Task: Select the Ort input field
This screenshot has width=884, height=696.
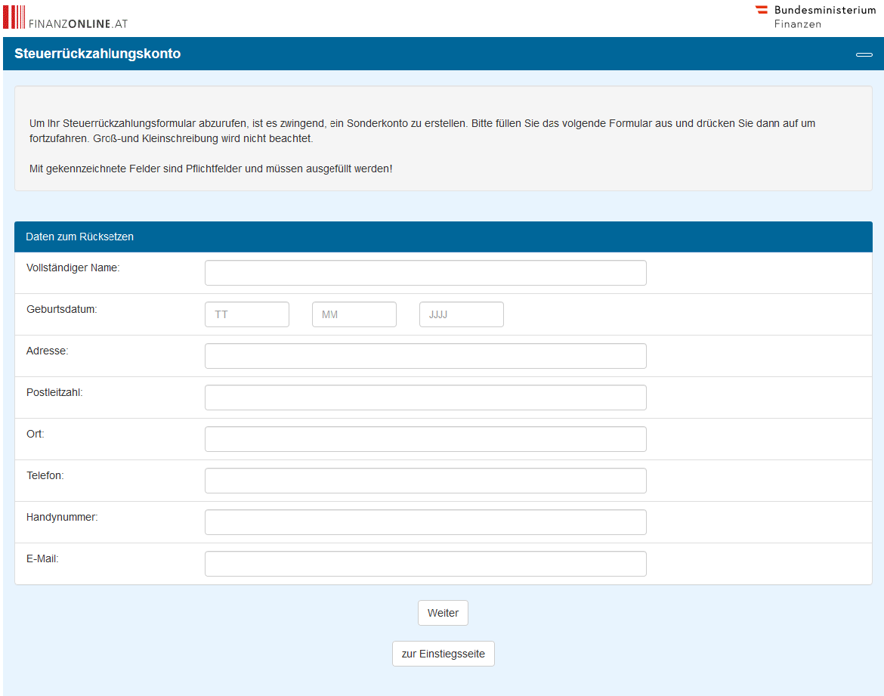Action: pos(425,439)
